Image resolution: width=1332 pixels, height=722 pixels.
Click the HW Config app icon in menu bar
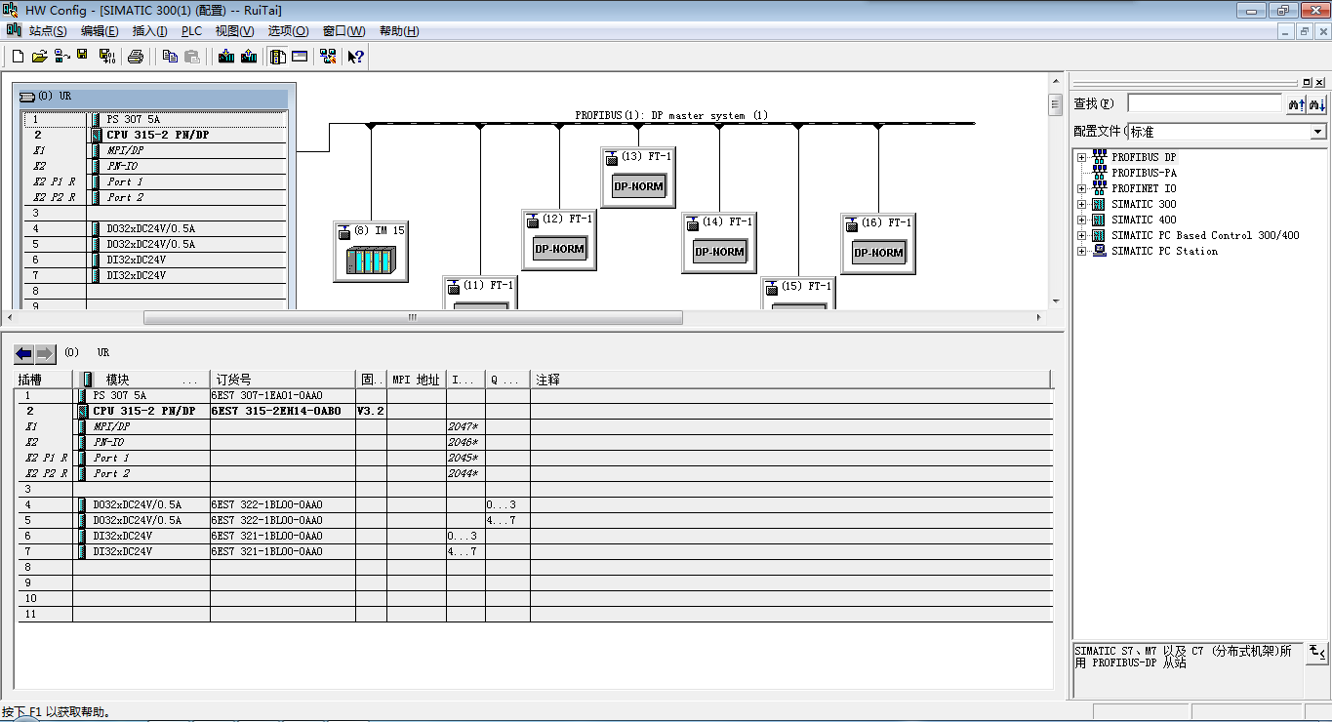13,31
